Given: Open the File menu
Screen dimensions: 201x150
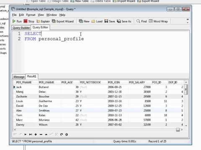Looking at the screenshot, I should [x=14, y=15].
